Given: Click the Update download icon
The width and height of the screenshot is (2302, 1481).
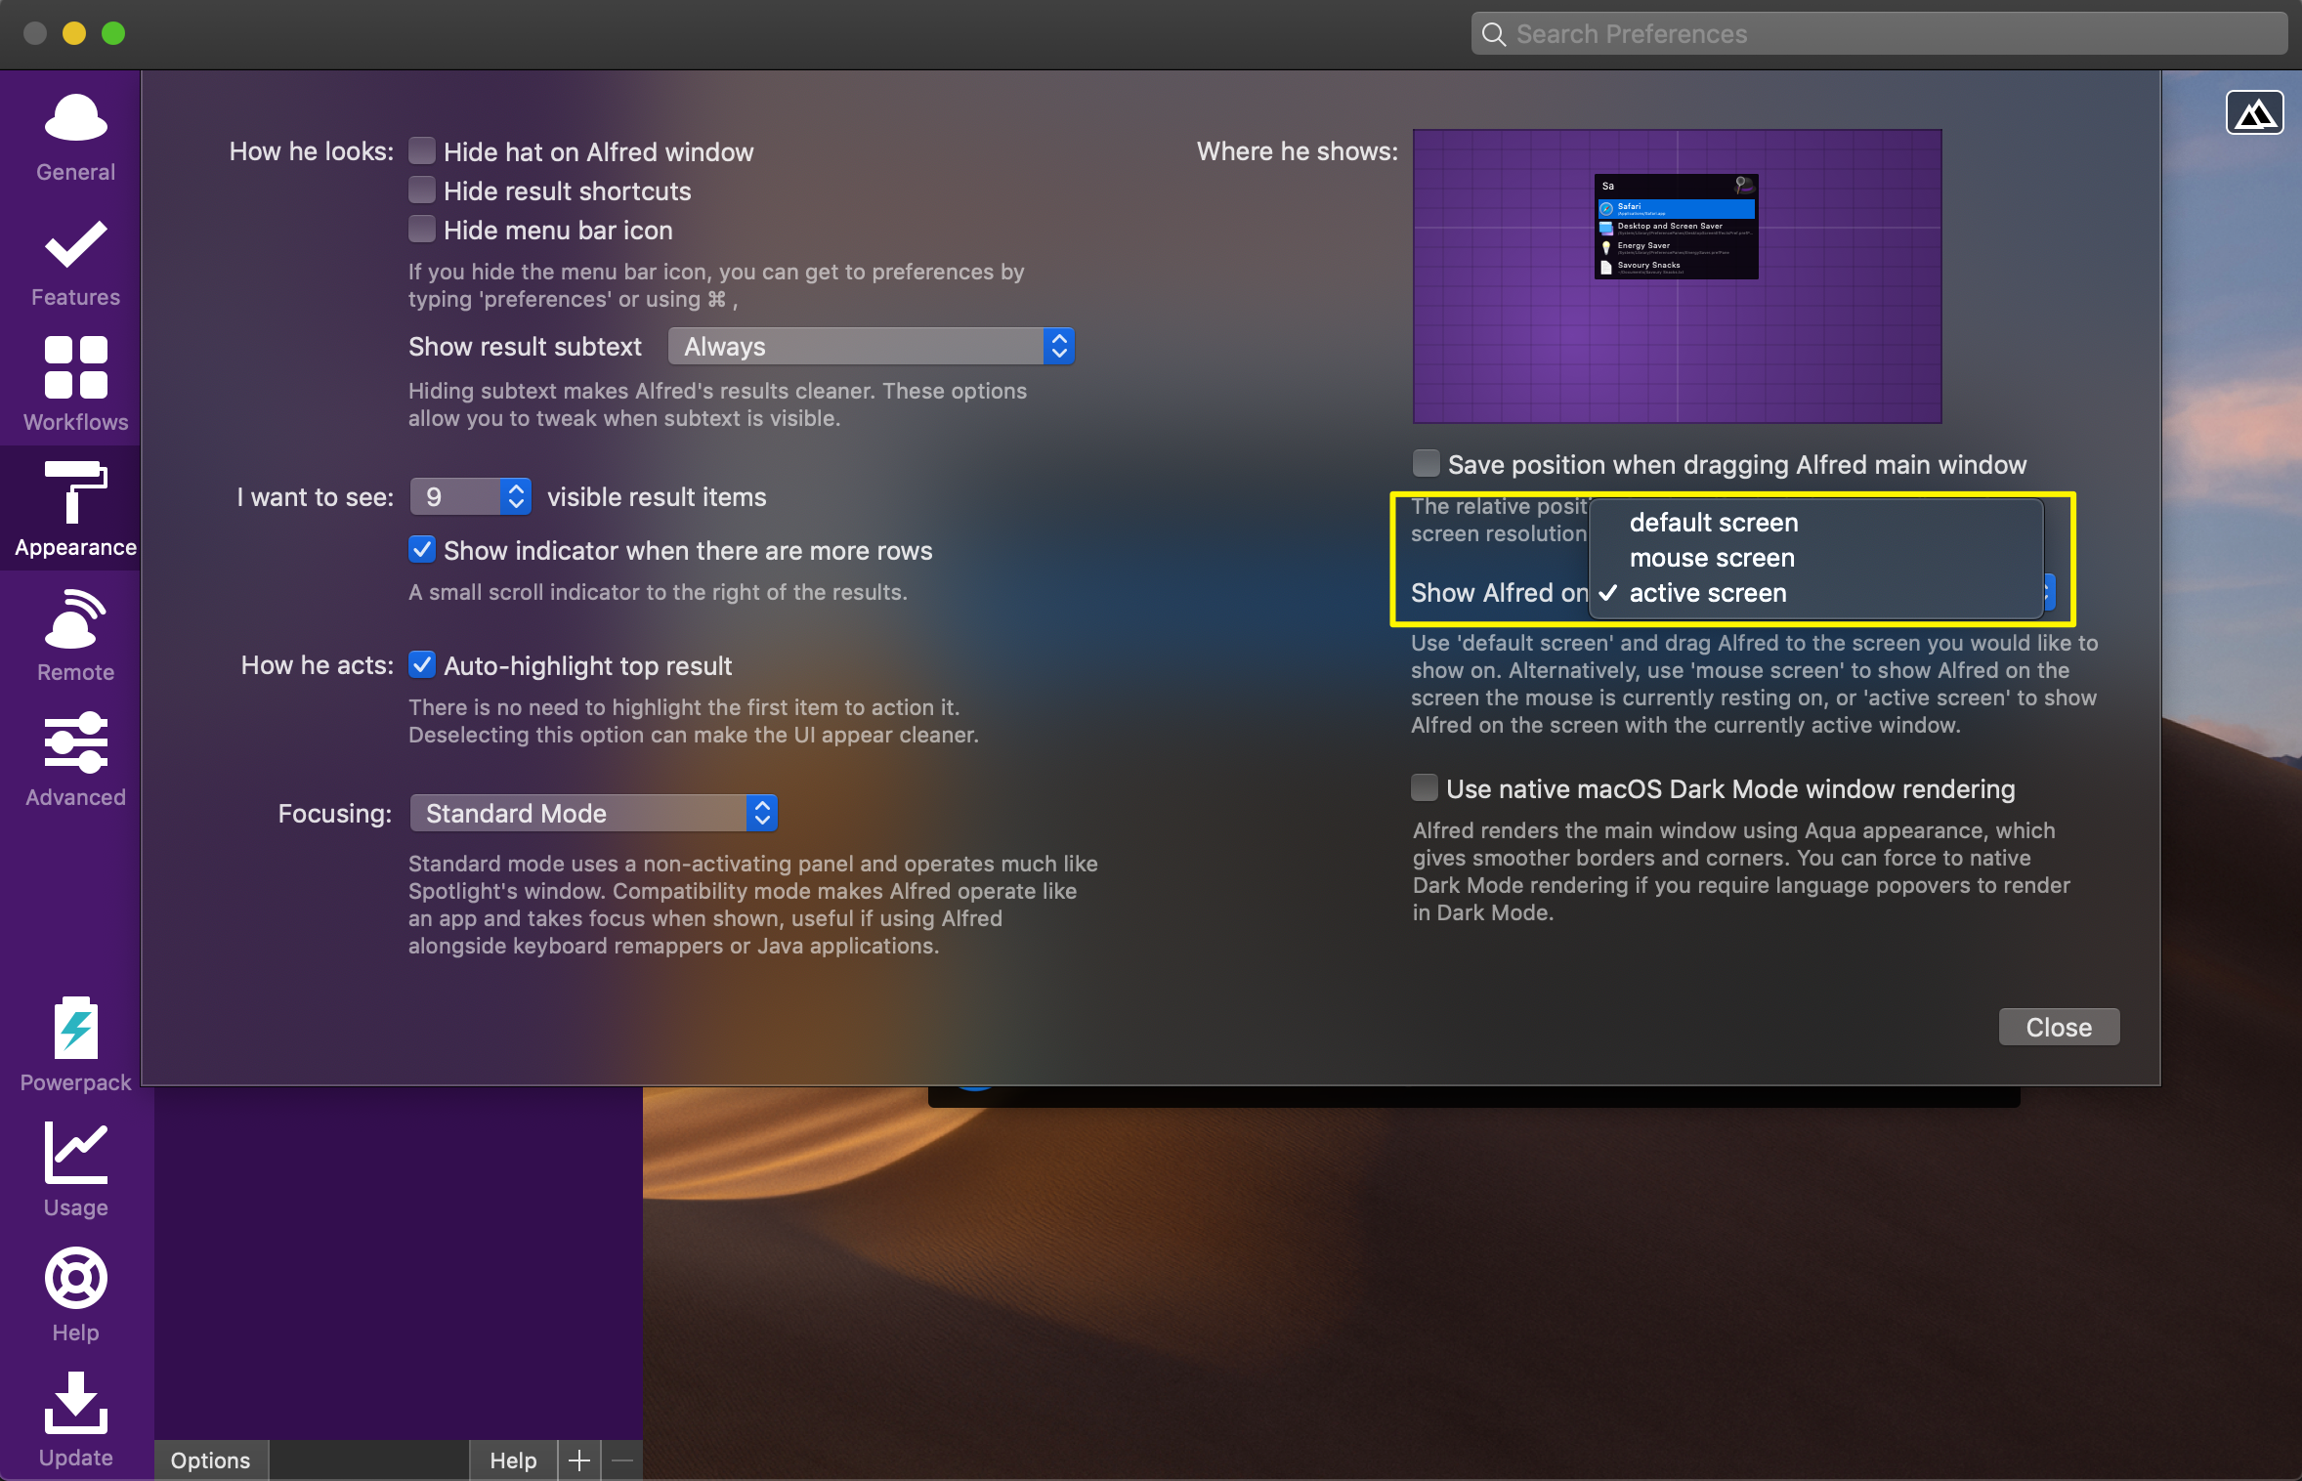Looking at the screenshot, I should 75,1404.
